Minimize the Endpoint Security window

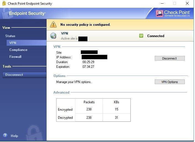[162, 4]
